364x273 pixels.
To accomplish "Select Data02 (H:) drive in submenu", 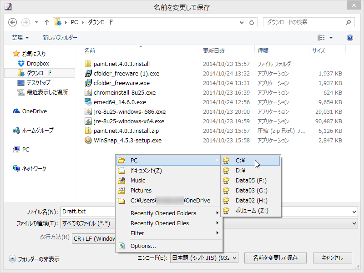I will pos(251,201).
